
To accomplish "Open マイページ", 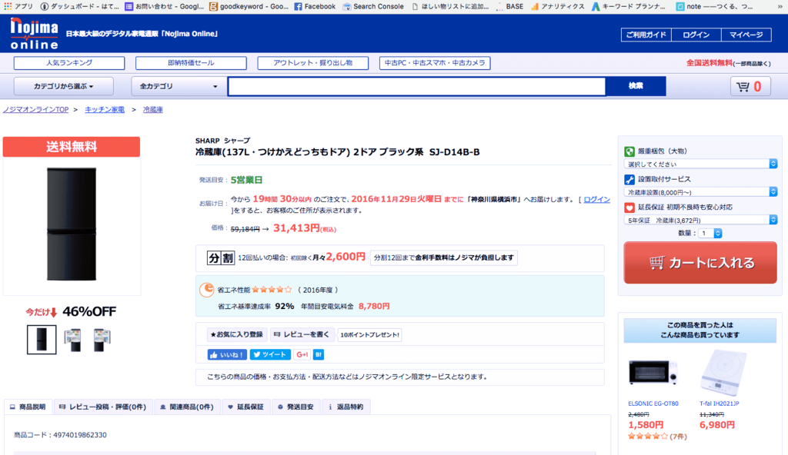I will (x=746, y=35).
